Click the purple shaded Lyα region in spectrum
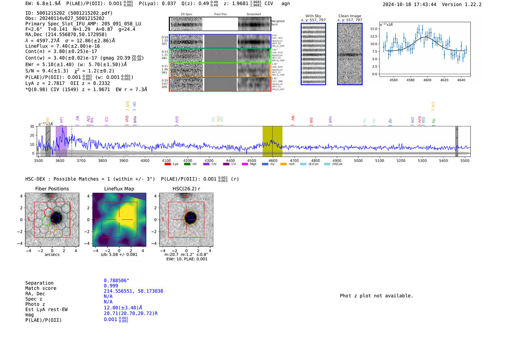Viewport: 507px width, 345px height. click(61, 141)
